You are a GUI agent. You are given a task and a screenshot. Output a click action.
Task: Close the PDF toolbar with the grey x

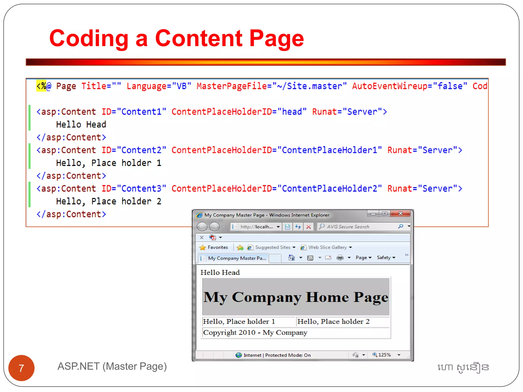coord(202,237)
